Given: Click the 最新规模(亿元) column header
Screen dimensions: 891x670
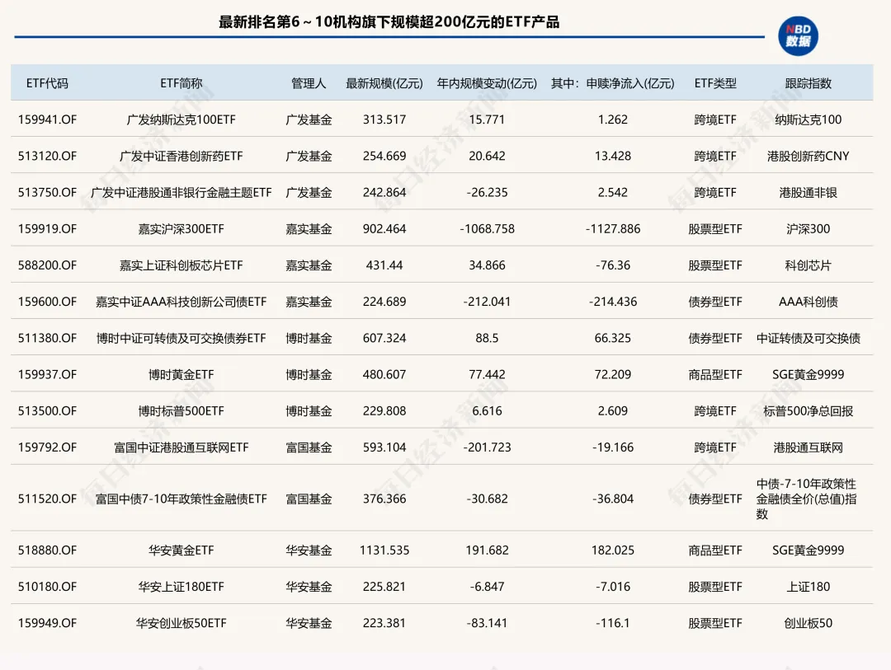Looking at the screenshot, I should (x=384, y=83).
